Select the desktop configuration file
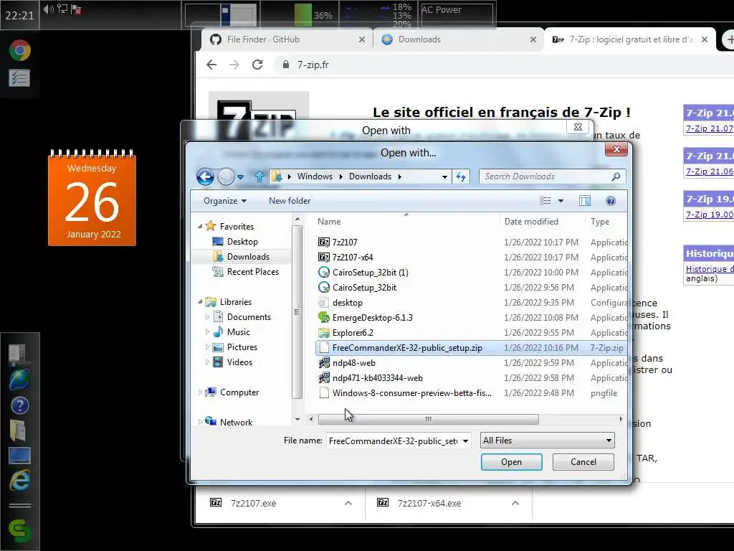Screen dimensions: 734x551 click(348, 303)
